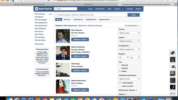Select the Женский gender radio button
Image resolution: width=178 pixels, height=100 pixels.
(120, 65)
